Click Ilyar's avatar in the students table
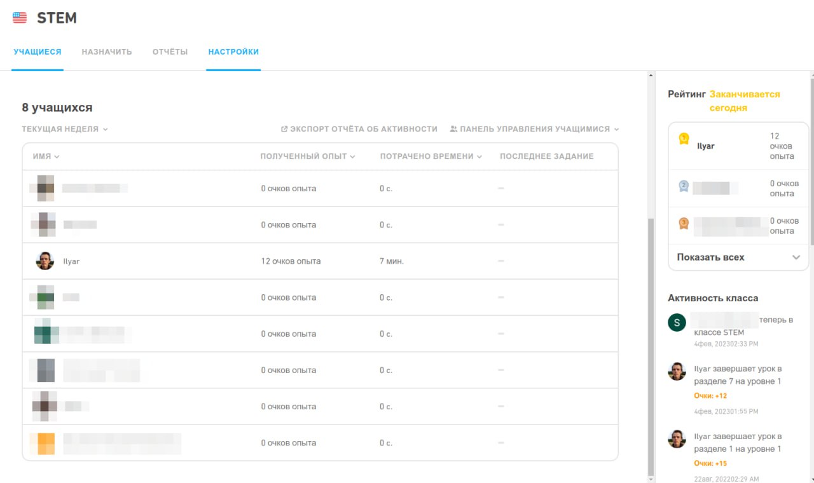 (x=45, y=261)
